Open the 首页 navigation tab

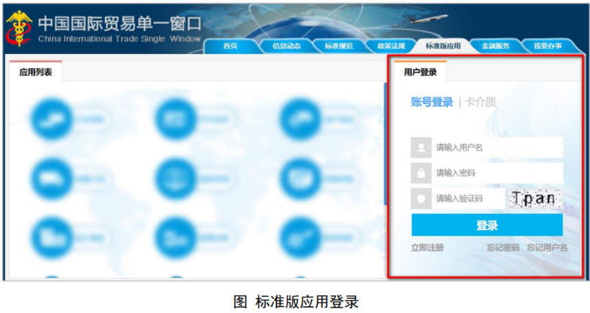(230, 46)
